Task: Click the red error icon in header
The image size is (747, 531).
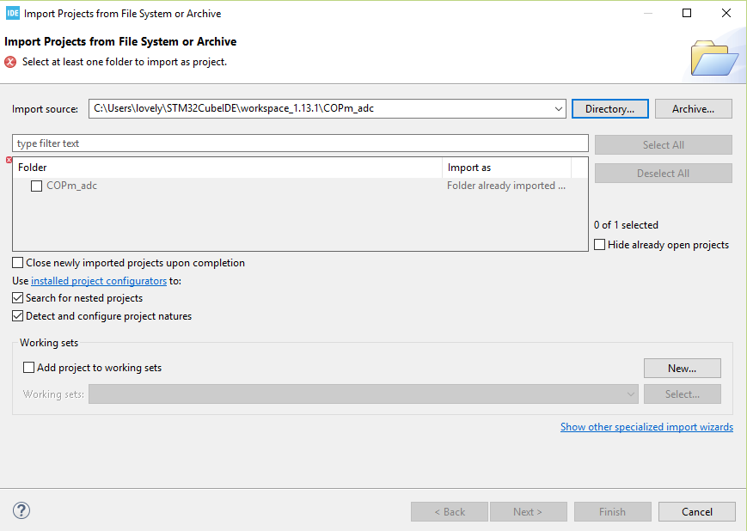Action: [x=10, y=62]
